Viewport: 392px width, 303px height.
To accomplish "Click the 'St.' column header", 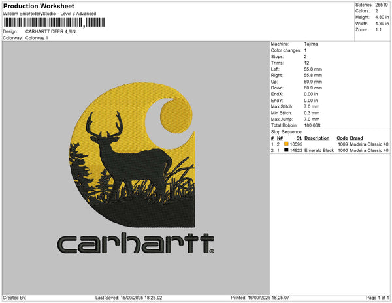I will tap(299, 138).
